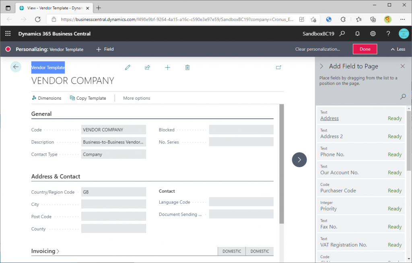Click the back arrow on Vendor Template
This screenshot has width=412, height=263.
point(16,67)
